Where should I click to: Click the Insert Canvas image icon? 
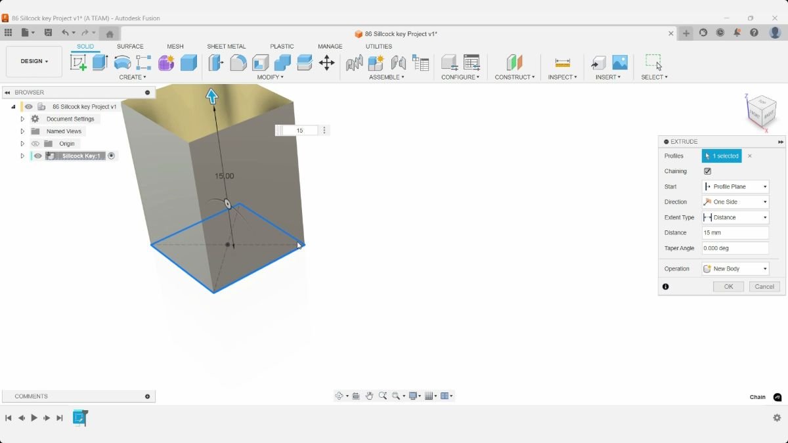click(x=620, y=62)
